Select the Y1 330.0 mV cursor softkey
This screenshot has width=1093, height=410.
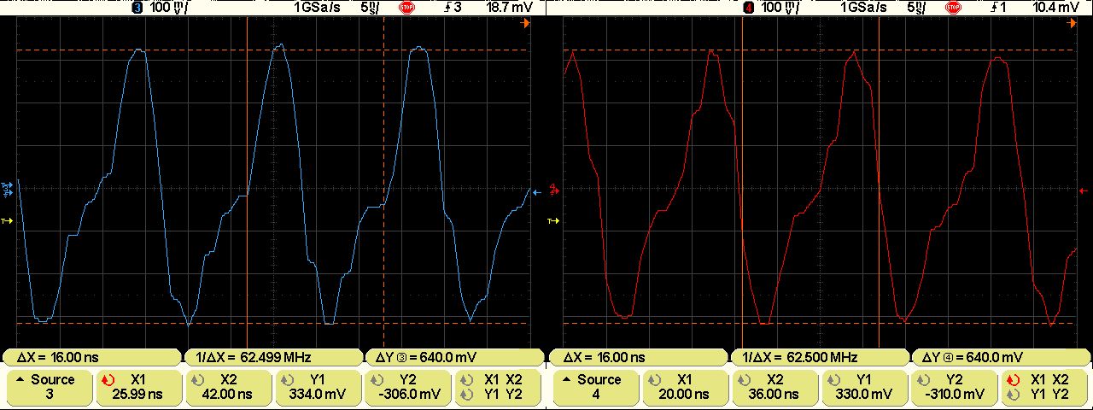point(865,387)
